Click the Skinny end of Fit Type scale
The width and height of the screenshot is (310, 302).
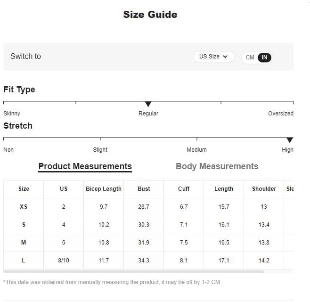point(12,114)
